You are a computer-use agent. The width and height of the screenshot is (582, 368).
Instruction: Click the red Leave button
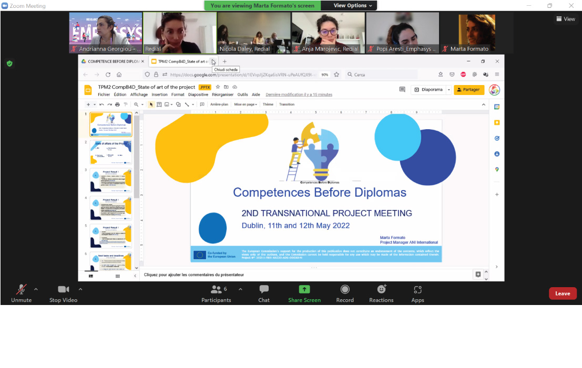[x=563, y=293]
